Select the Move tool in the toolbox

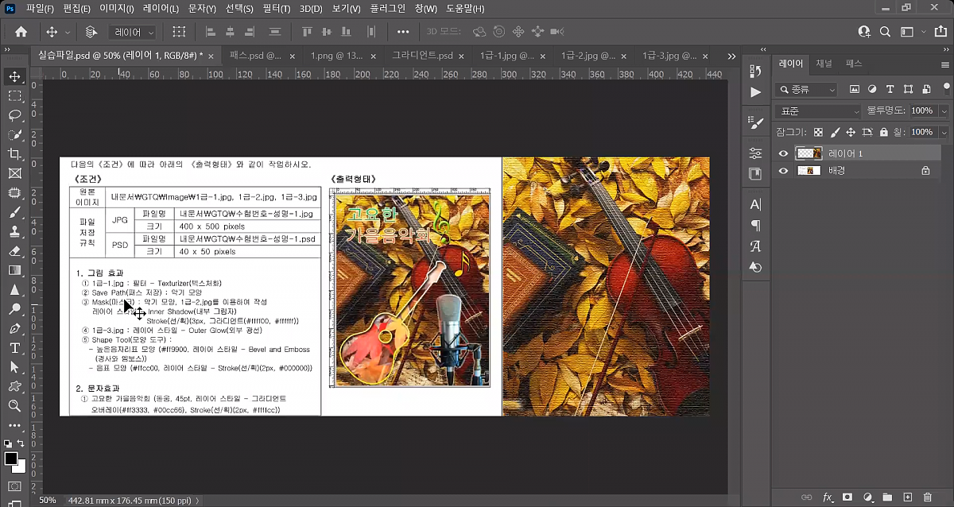[14, 76]
